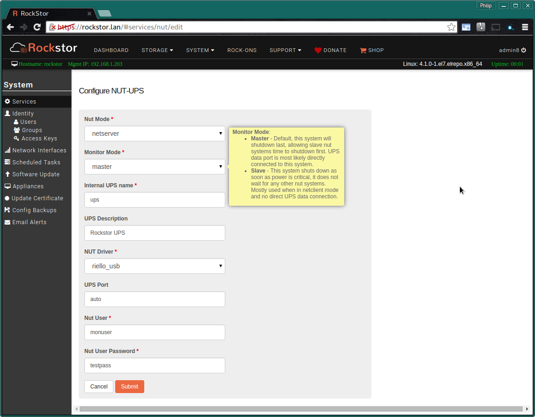Viewport: 535px width, 417px height.
Task: Click the Network Interfaces signal bars icon
Action: pyautogui.click(x=7, y=150)
